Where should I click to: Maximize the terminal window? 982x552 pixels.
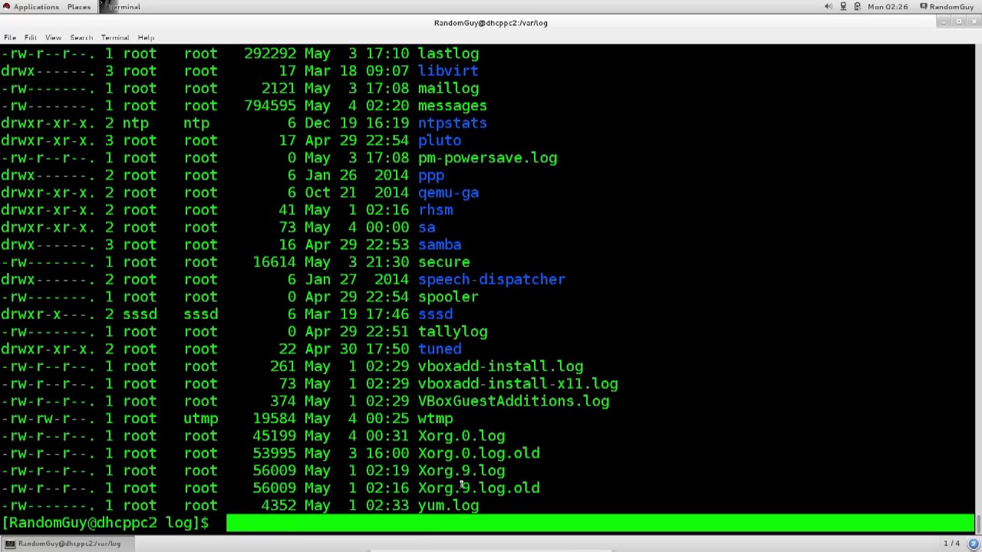point(959,22)
